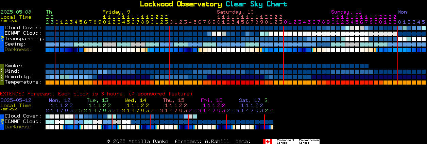Click the forecast: A.Rahill credit
Screen dimensions: 427x144
pos(202,141)
